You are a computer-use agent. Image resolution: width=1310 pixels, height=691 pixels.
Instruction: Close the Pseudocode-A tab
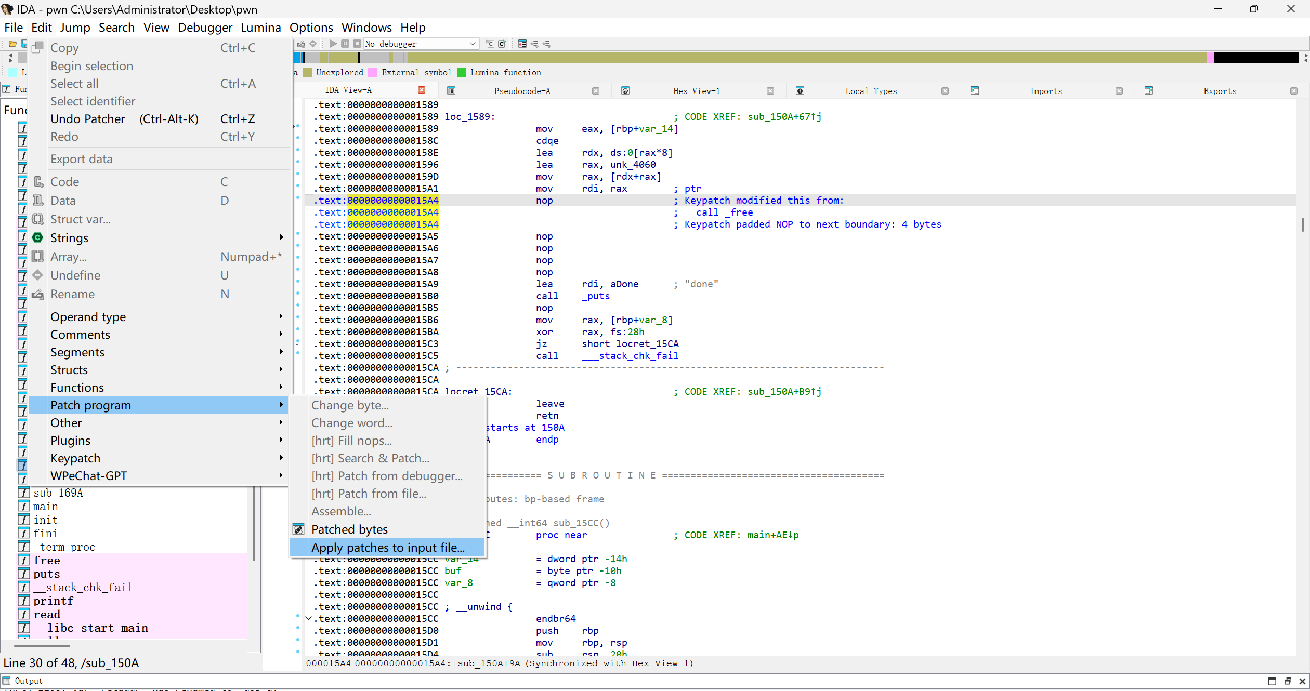(596, 91)
